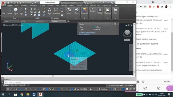The height and width of the screenshot is (97, 173).
Task: Select the Text annotation tool
Action: [49, 11]
